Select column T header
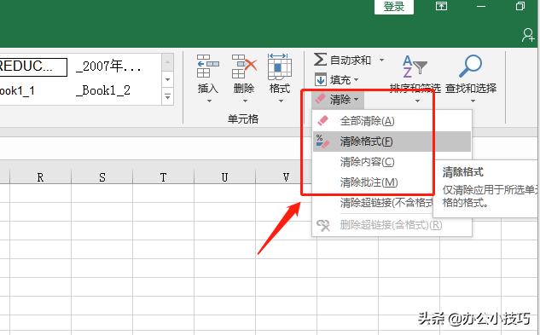This screenshot has width=540, height=335. pos(163,177)
